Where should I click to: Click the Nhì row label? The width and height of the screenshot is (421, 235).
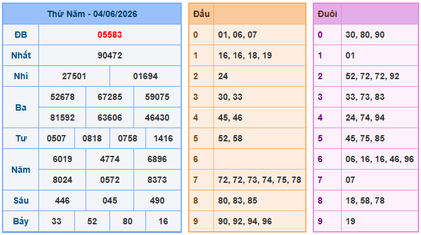click(x=21, y=77)
